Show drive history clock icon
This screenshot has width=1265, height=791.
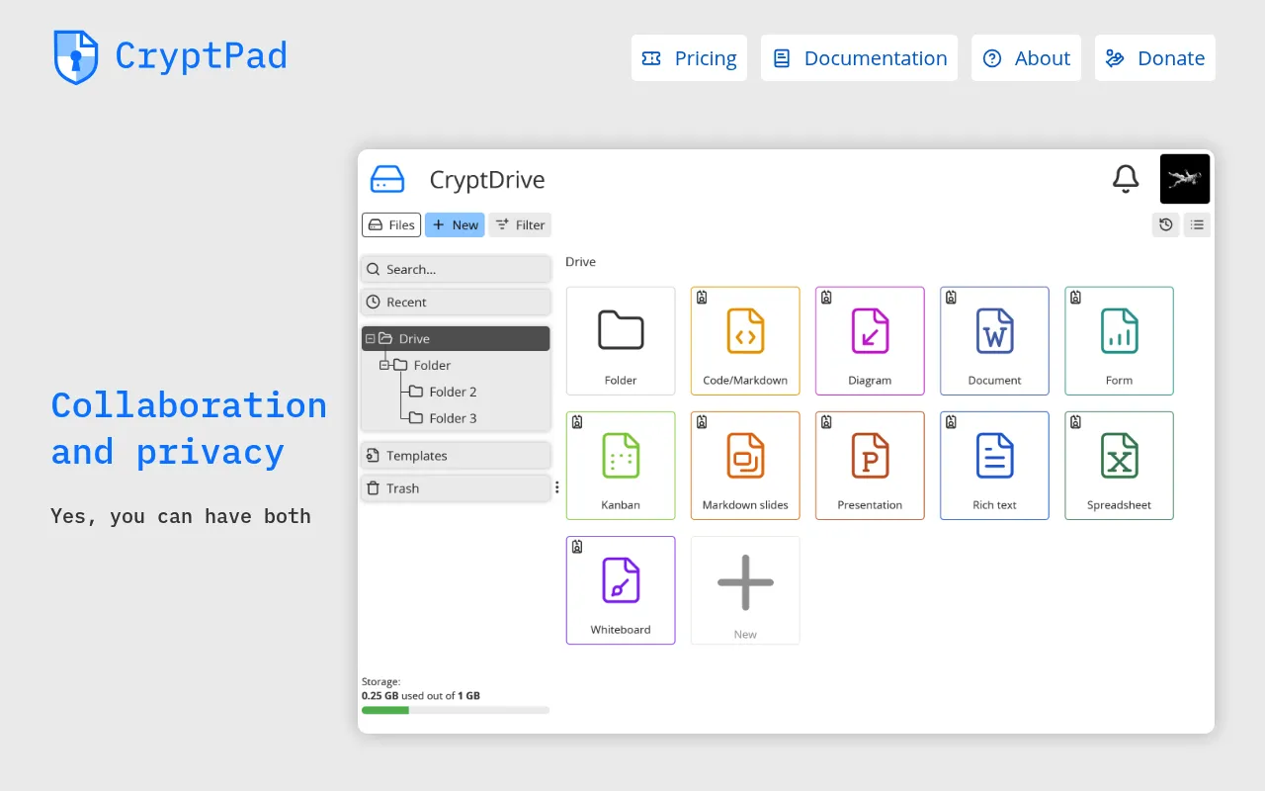click(1166, 224)
